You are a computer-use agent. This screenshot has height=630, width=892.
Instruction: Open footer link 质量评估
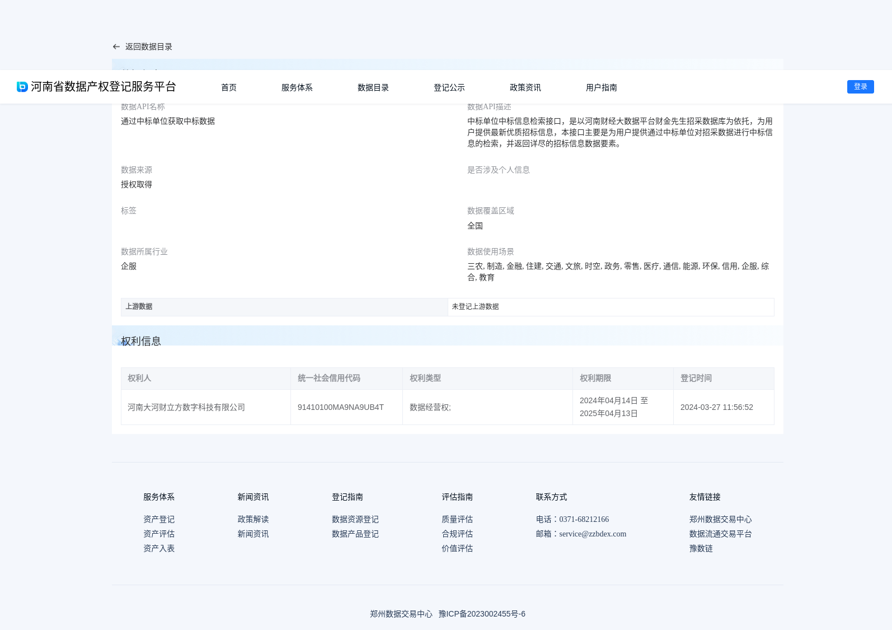coord(457,520)
